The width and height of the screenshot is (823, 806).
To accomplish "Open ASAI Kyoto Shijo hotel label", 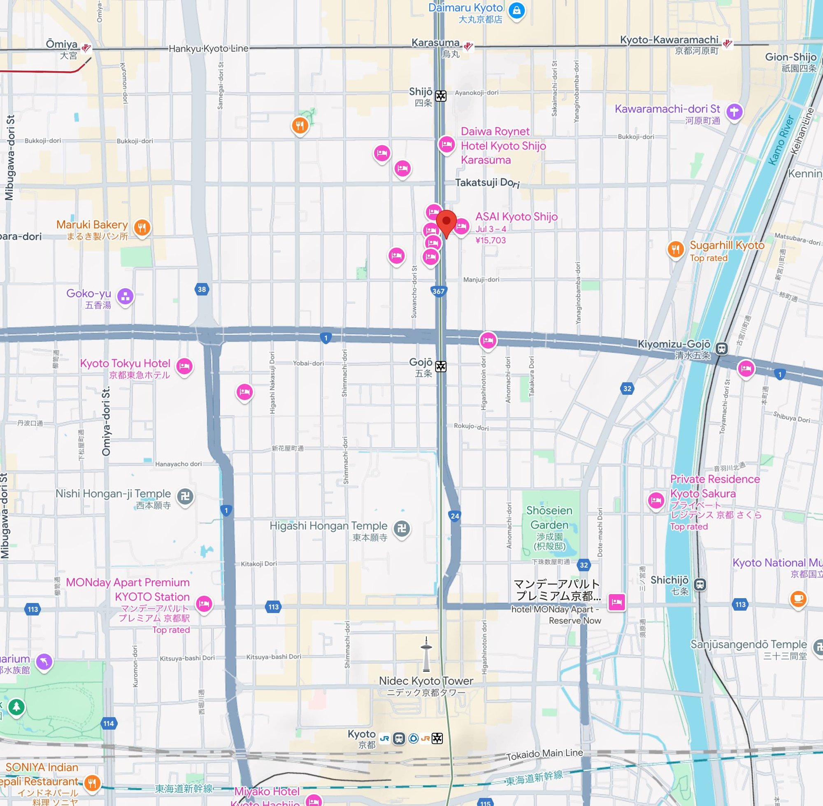I will (516, 217).
